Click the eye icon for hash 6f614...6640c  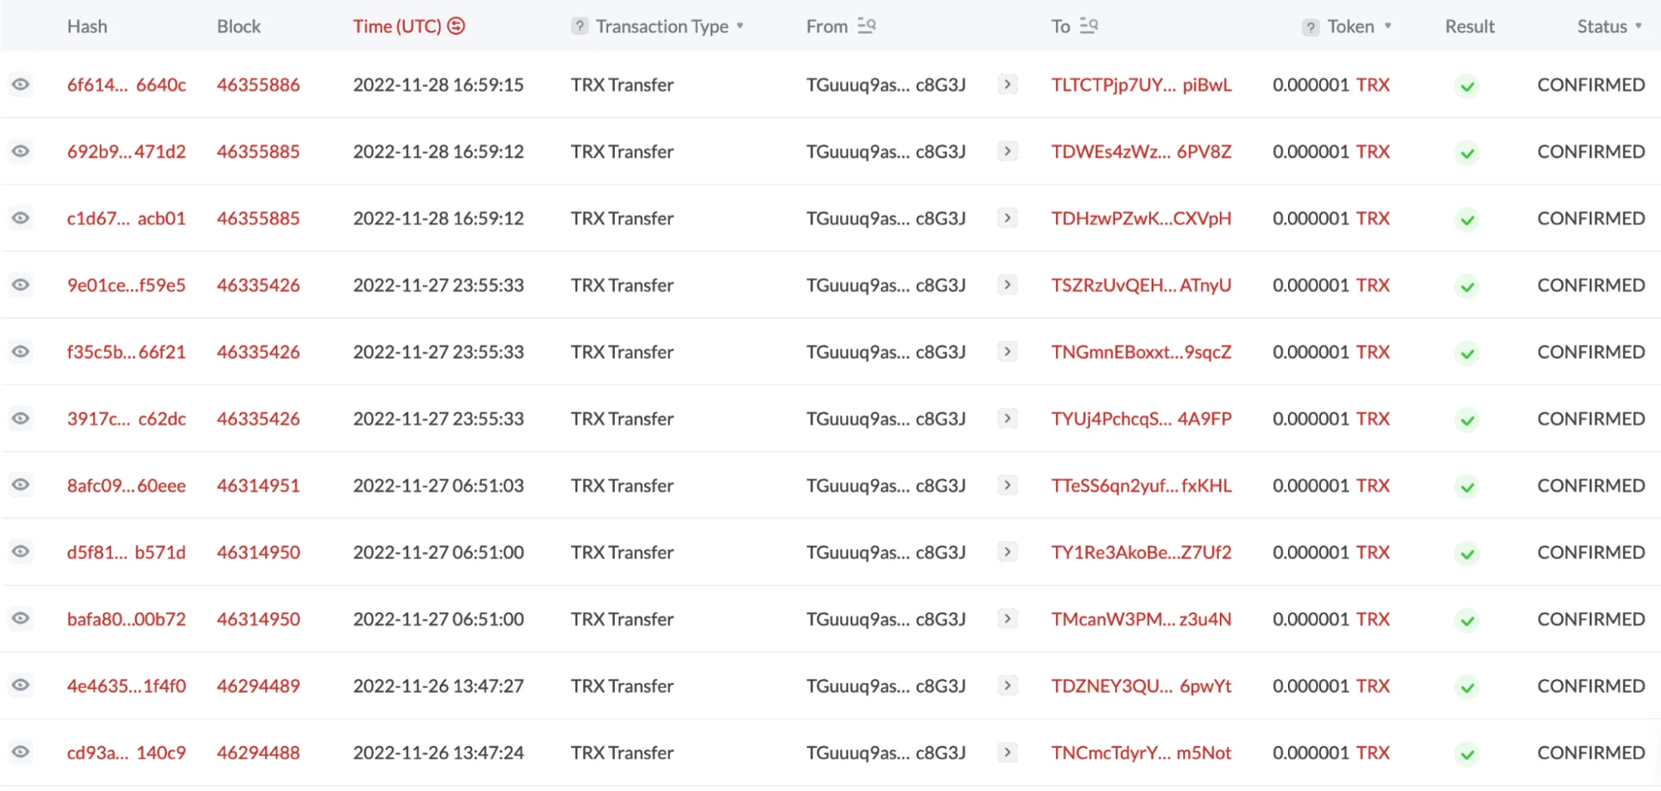coord(21,85)
